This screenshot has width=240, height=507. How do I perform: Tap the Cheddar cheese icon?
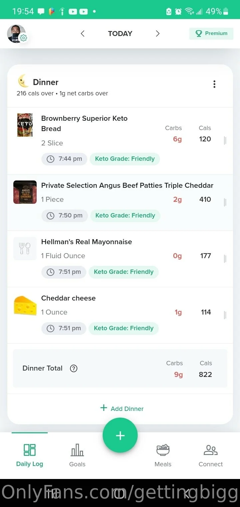[x=25, y=305]
